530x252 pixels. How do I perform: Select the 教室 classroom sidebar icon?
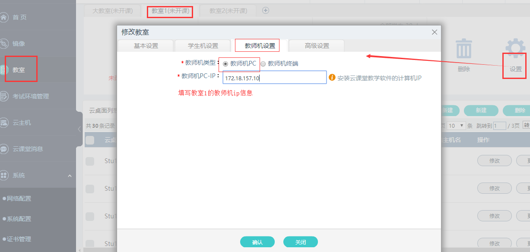tap(4, 69)
